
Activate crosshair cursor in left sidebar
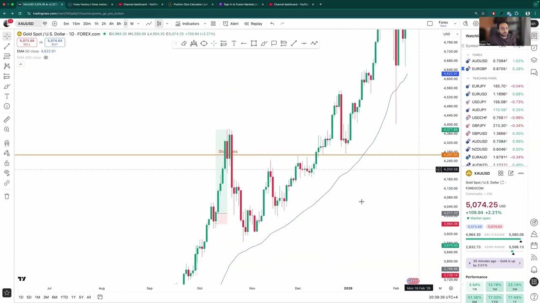point(7,36)
